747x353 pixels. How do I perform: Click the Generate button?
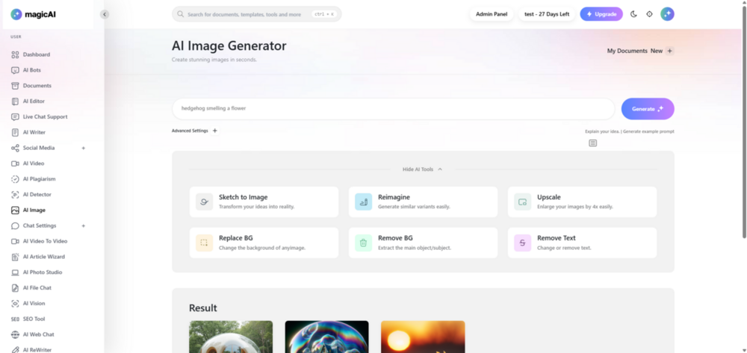648,109
